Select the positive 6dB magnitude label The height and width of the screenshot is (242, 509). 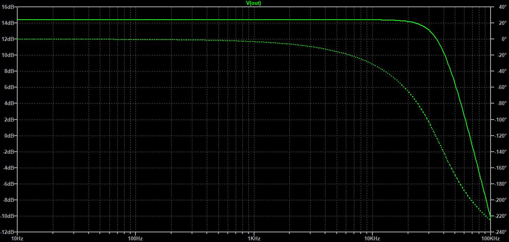click(x=10, y=87)
